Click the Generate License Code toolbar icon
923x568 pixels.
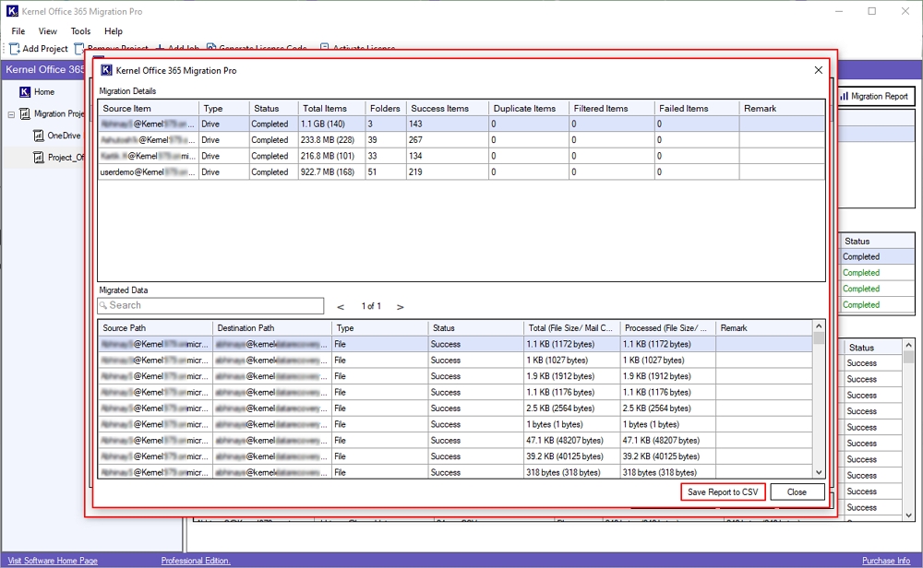click(210, 48)
